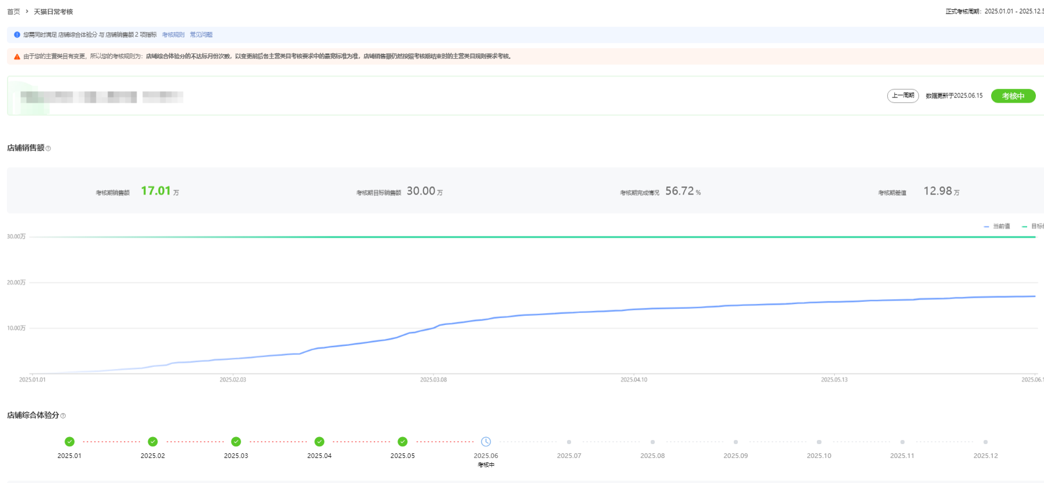Click the 2025.04 green checkmark icon
This screenshot has width=1044, height=483.
[x=319, y=442]
